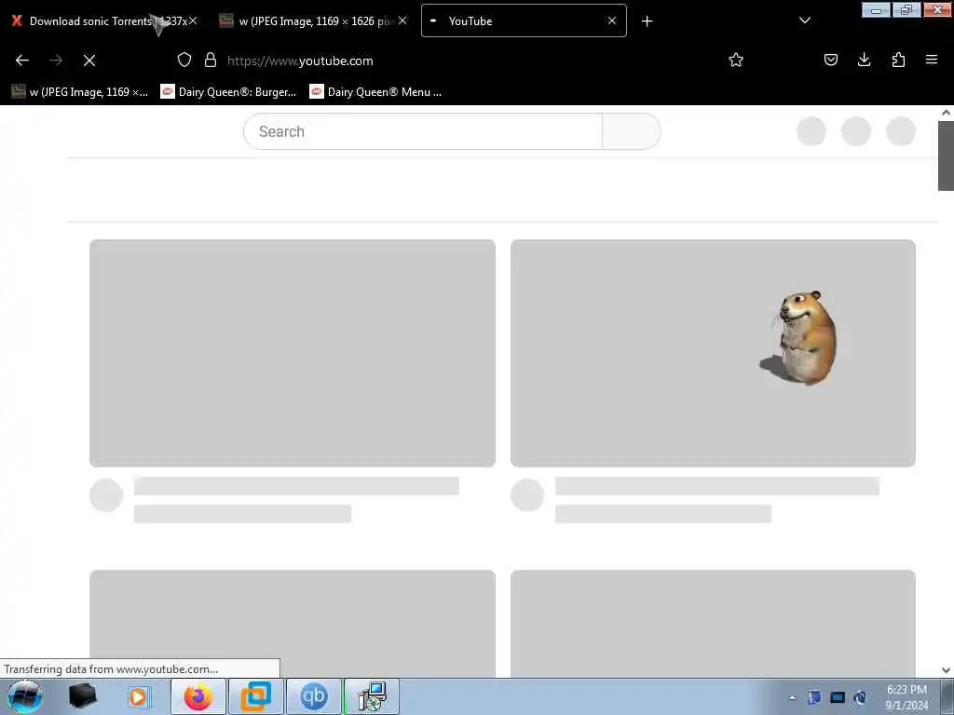
Task: Close the YouTube tab
Action: 612,20
